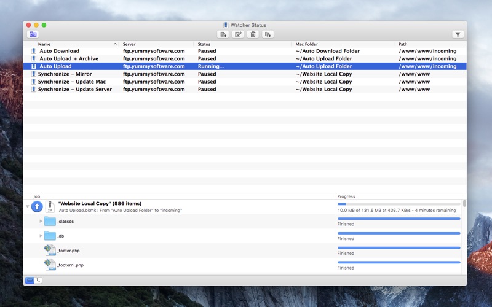Click the _footer.php file icon

[50, 251]
